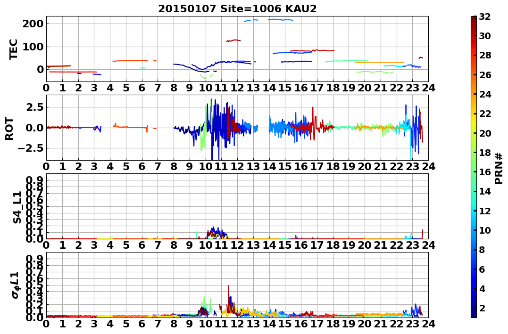508x334 pixels.
Task: Click colorbar tick label '6'
Action: (x=483, y=269)
